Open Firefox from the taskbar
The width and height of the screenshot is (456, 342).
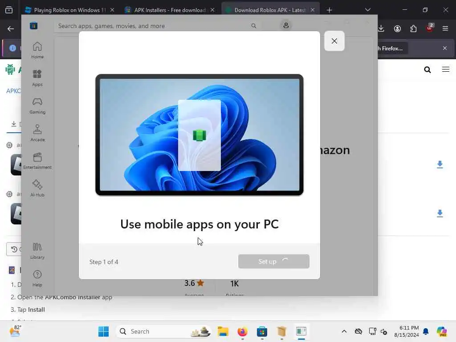click(x=242, y=331)
